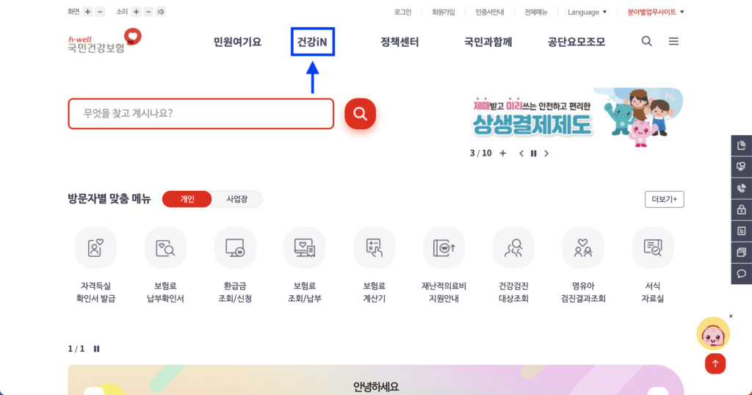Image resolution: width=752 pixels, height=395 pixels.
Task: Click the header search magnifier icon
Action: (646, 42)
